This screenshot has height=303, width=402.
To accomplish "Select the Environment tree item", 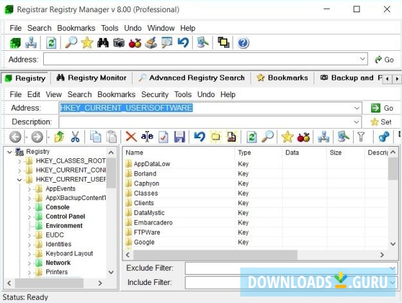I will coord(64,226).
